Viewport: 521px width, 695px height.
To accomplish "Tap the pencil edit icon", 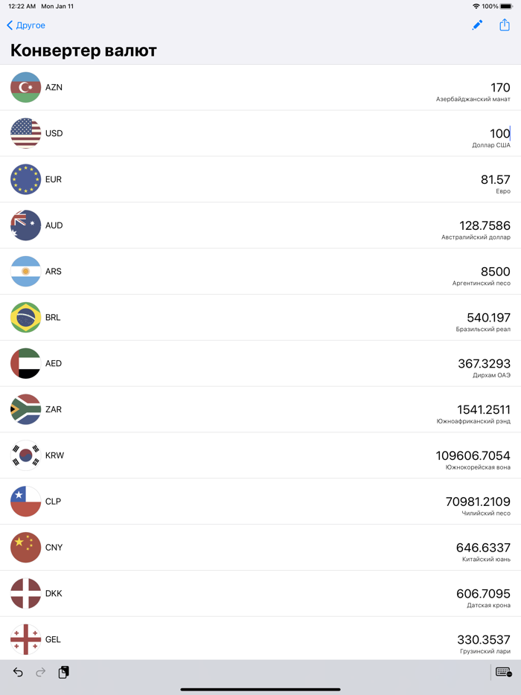I will click(x=477, y=25).
